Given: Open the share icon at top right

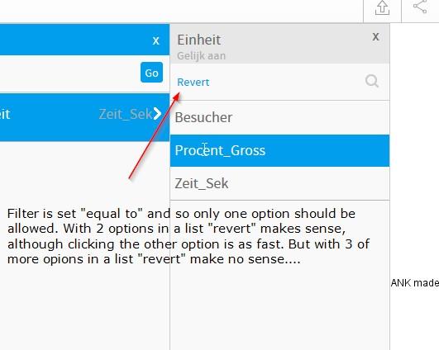Looking at the screenshot, I should click(x=420, y=7).
